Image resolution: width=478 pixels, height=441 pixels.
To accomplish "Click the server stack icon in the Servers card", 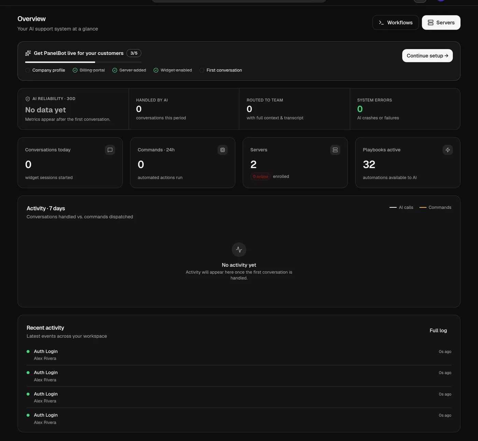I will coord(335,150).
